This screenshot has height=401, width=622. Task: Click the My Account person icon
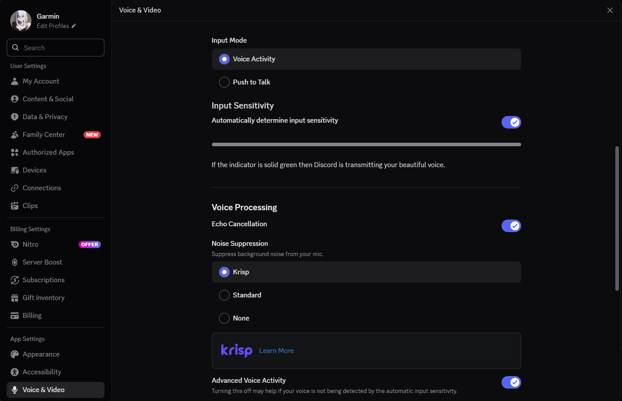[15, 81]
